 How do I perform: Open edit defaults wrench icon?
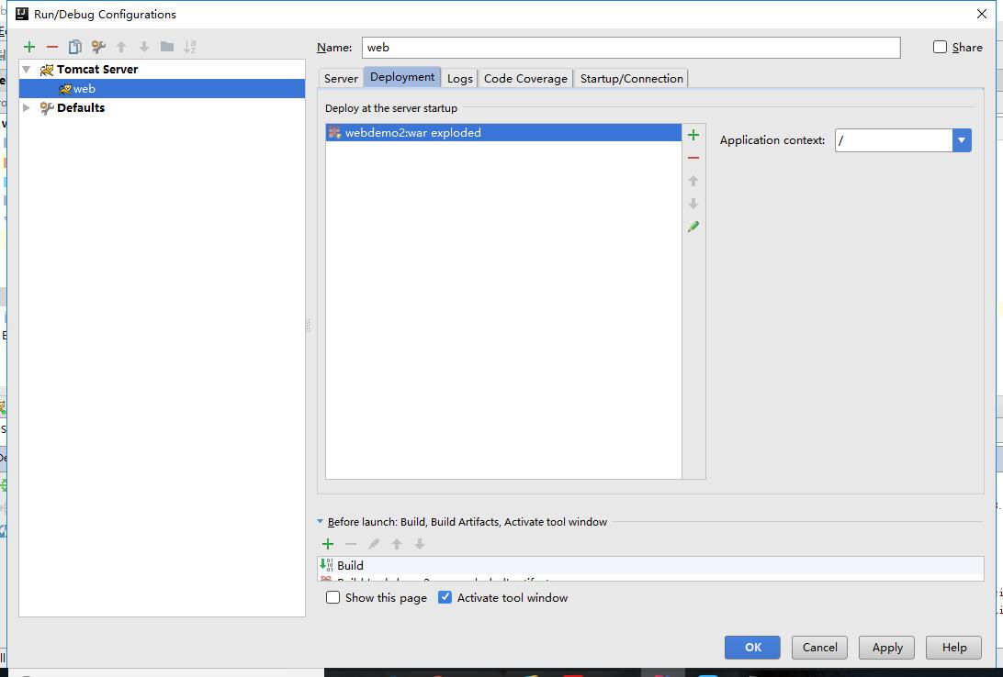[98, 47]
